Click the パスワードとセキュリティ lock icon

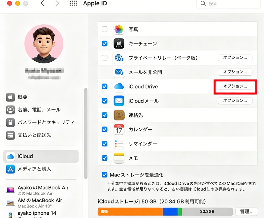tap(11, 122)
